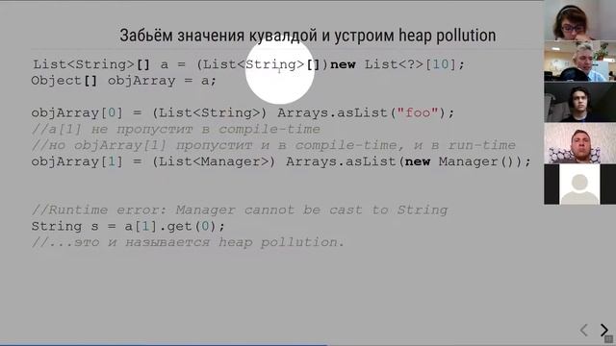The image size is (616, 346).
Task: Click the 'objArray[0] = (List<String>)' line
Action: click(243, 113)
